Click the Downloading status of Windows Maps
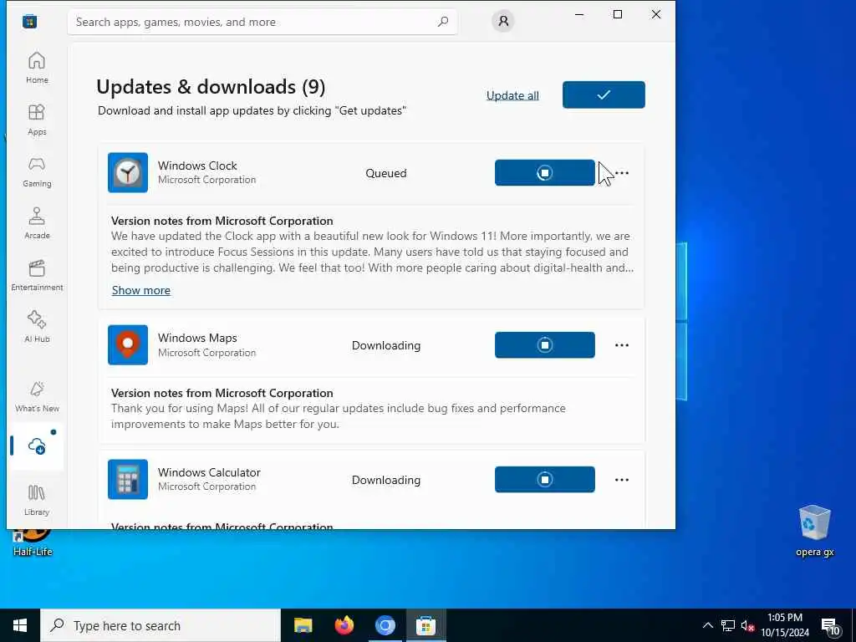 coord(386,345)
